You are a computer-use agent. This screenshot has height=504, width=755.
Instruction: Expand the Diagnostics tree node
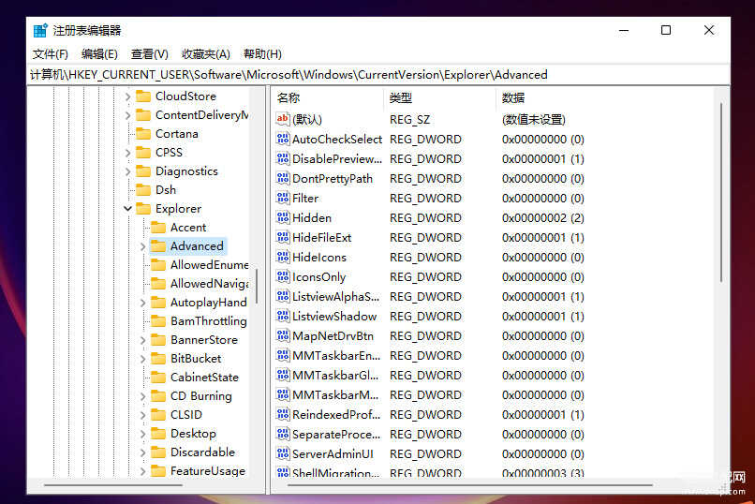127,171
